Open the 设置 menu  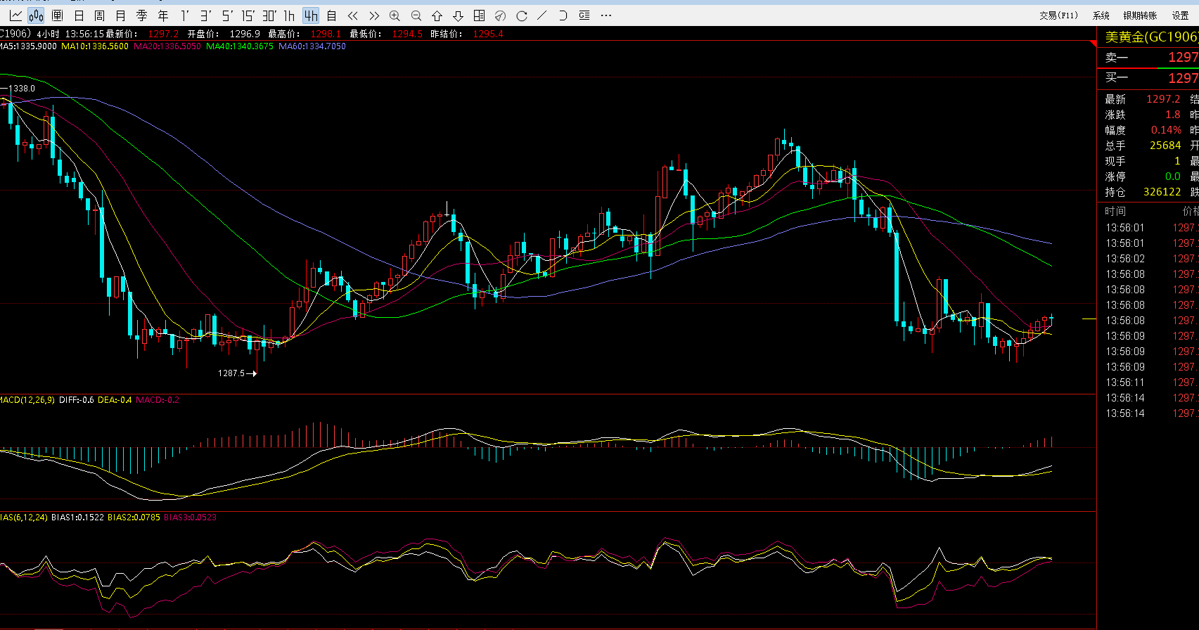pos(1180,15)
